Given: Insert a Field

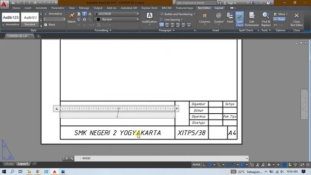Looking at the screenshot, I should click(x=230, y=18).
